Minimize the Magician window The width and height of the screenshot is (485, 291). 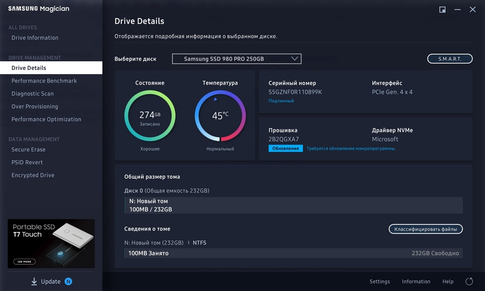pos(458,10)
